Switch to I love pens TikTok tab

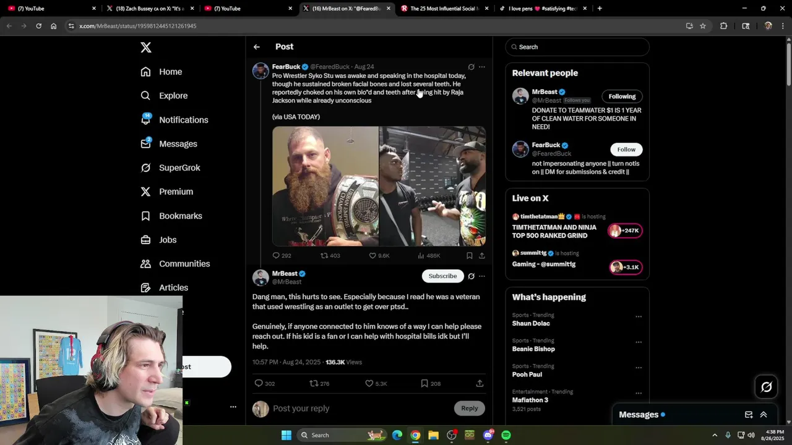pos(543,9)
